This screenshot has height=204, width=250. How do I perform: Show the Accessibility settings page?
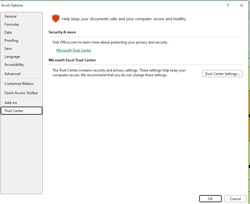(14, 65)
